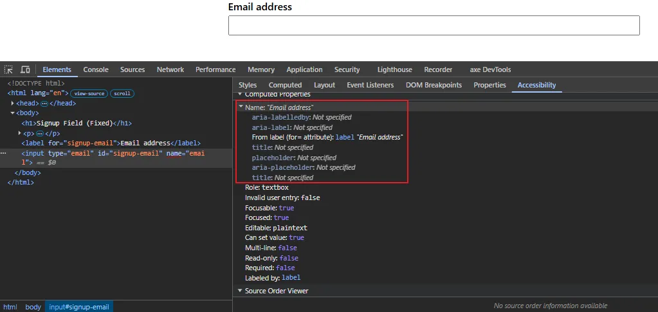Expand the head element node

pyautogui.click(x=13, y=104)
